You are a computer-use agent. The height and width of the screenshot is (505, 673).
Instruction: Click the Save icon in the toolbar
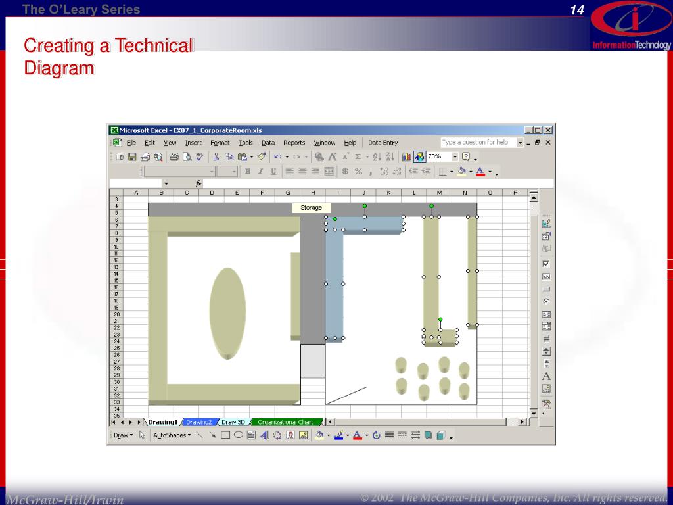pos(132,156)
